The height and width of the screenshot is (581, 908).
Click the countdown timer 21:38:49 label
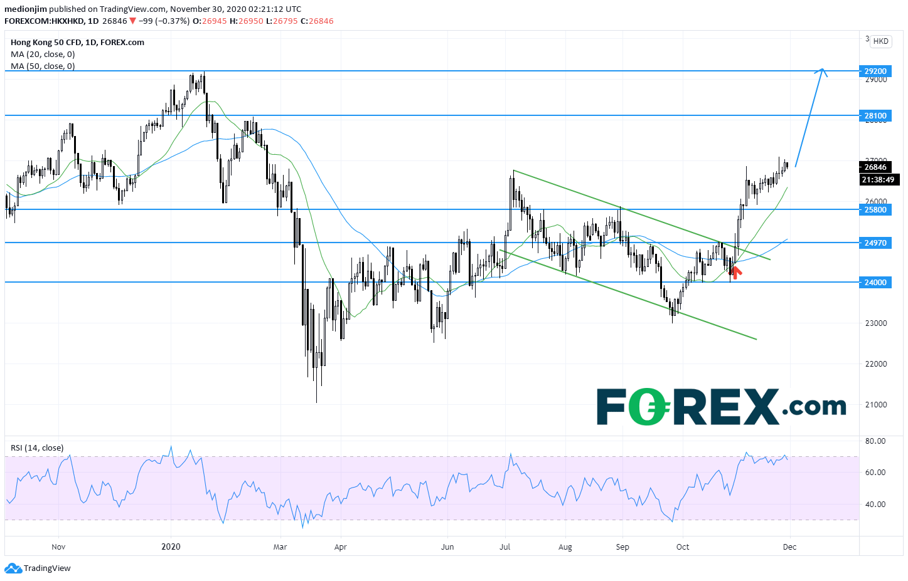[878, 179]
